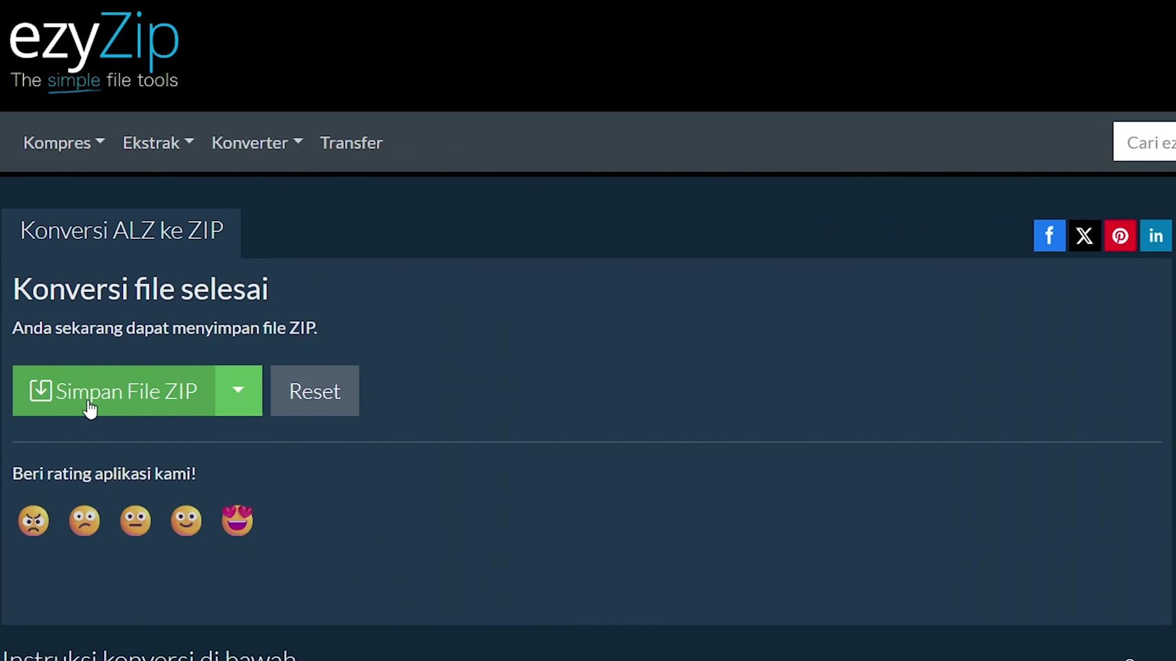Screen dimensions: 1176x661
Task: Share page on X icon
Action: tap(1085, 236)
